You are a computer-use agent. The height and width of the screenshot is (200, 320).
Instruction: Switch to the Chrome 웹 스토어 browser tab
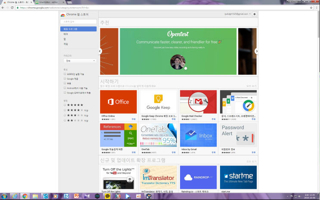point(18,2)
